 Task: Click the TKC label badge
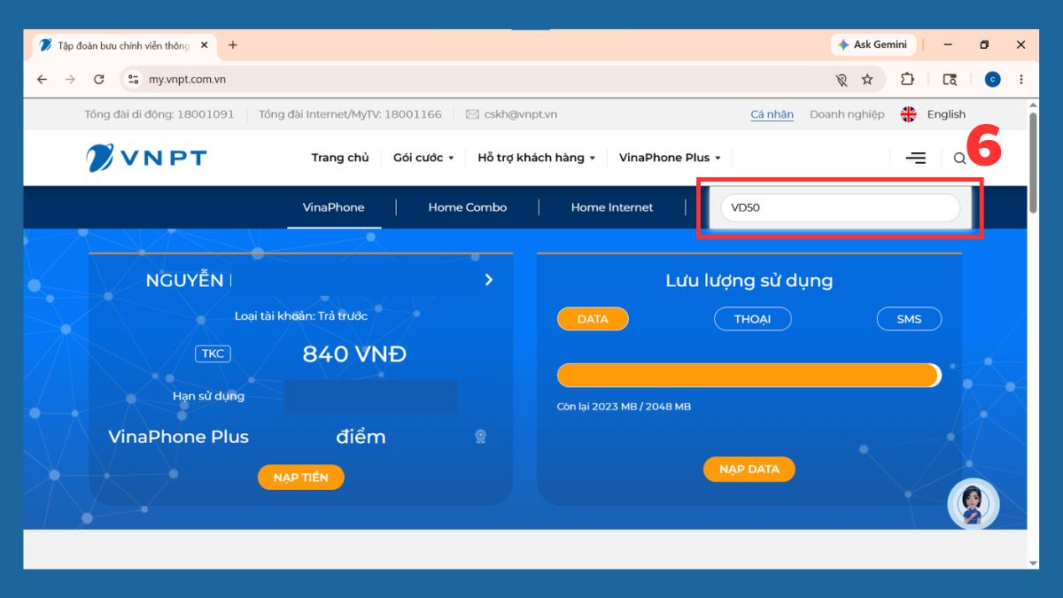coord(213,353)
